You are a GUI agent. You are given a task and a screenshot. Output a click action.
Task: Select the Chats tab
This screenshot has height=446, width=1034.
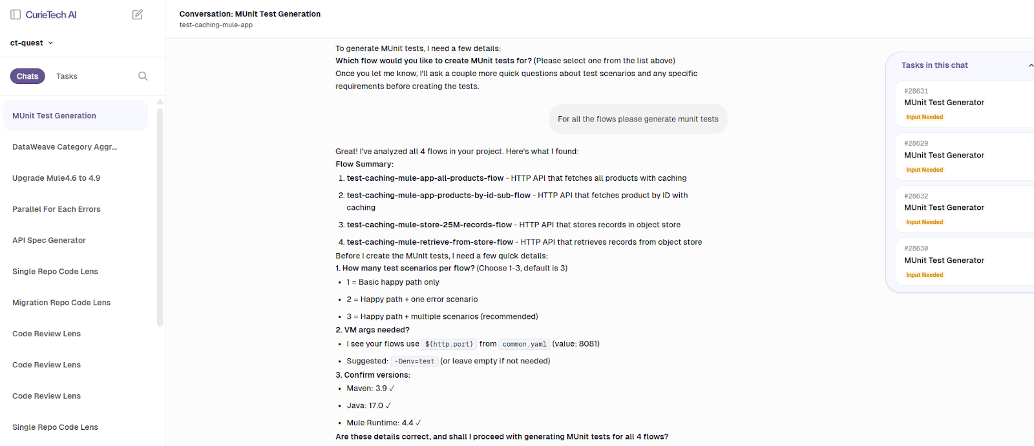pyautogui.click(x=27, y=76)
